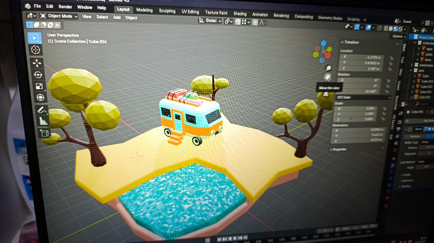Open the Render menu
The height and width of the screenshot is (243, 434).
tap(65, 7)
